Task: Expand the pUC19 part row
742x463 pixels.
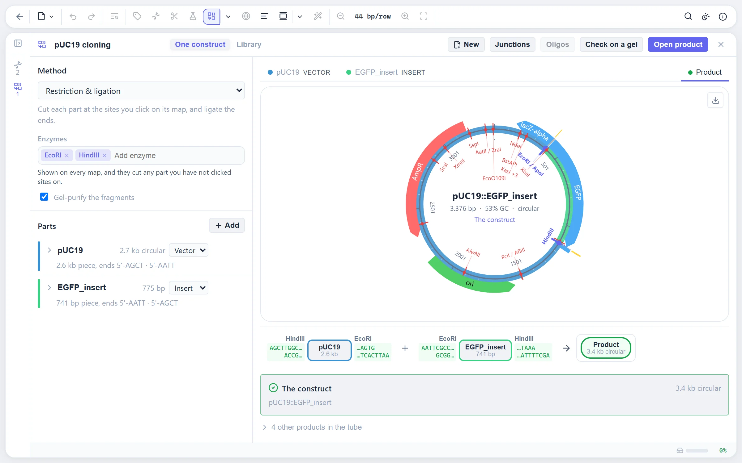Action: pos(49,250)
